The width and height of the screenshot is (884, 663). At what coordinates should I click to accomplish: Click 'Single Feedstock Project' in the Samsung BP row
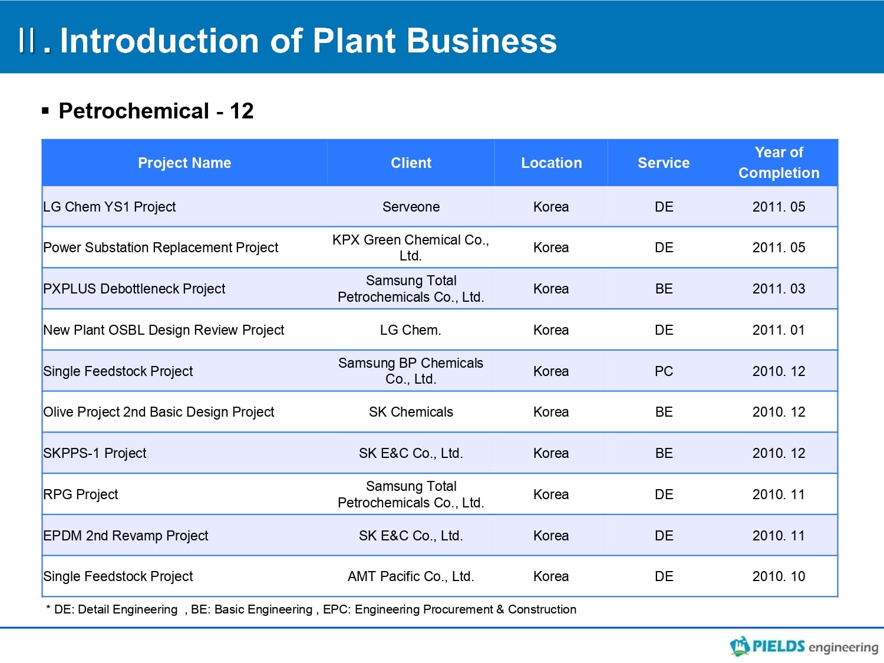point(118,371)
